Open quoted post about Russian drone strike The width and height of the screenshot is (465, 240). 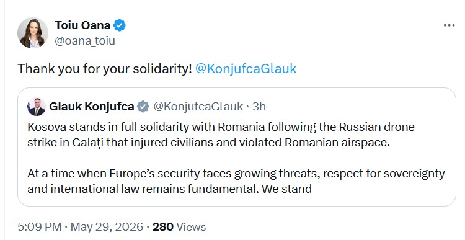237,147
